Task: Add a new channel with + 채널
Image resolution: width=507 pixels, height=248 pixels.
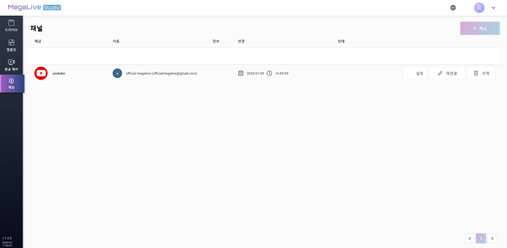Action: point(480,28)
